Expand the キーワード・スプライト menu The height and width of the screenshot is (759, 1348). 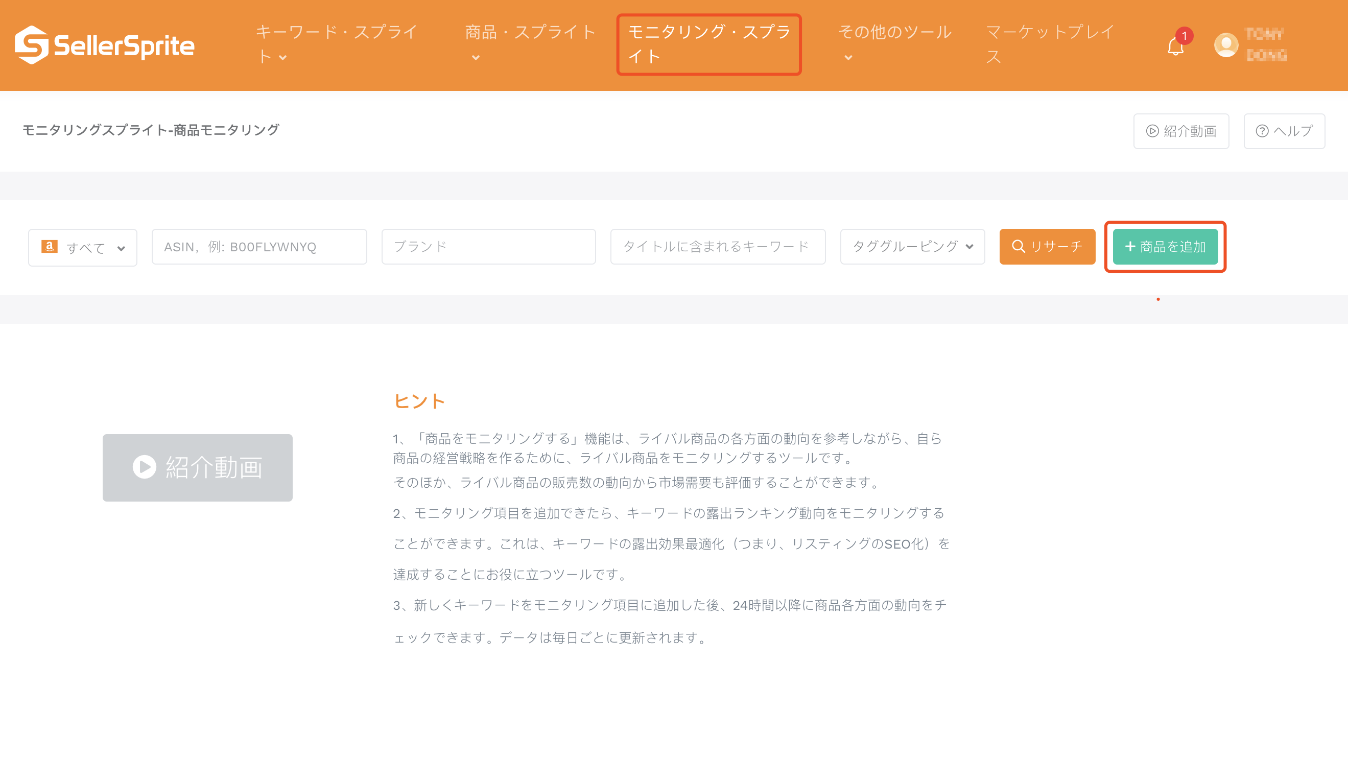(337, 44)
